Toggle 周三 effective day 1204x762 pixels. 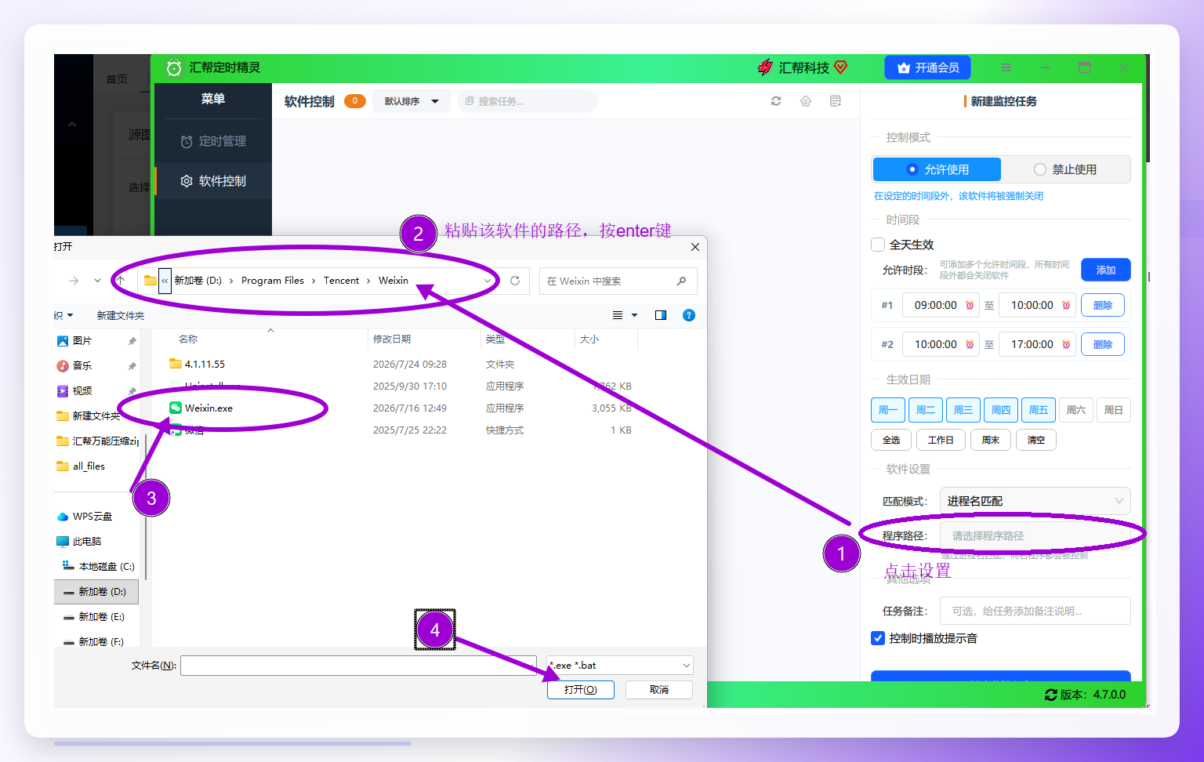coord(963,410)
